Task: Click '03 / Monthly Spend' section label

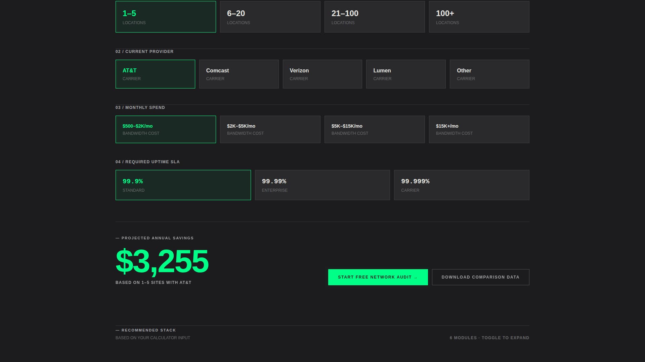Action: (x=140, y=108)
